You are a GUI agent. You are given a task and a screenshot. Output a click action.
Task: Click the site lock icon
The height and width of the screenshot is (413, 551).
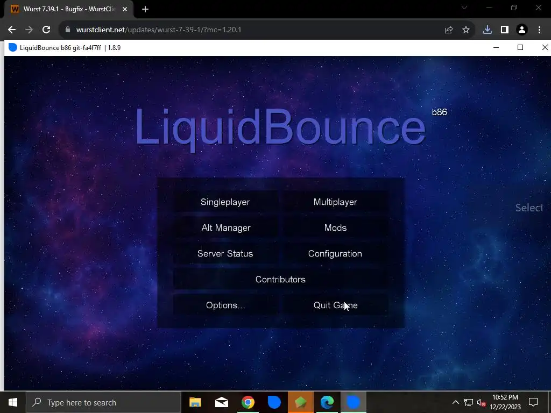tap(68, 30)
